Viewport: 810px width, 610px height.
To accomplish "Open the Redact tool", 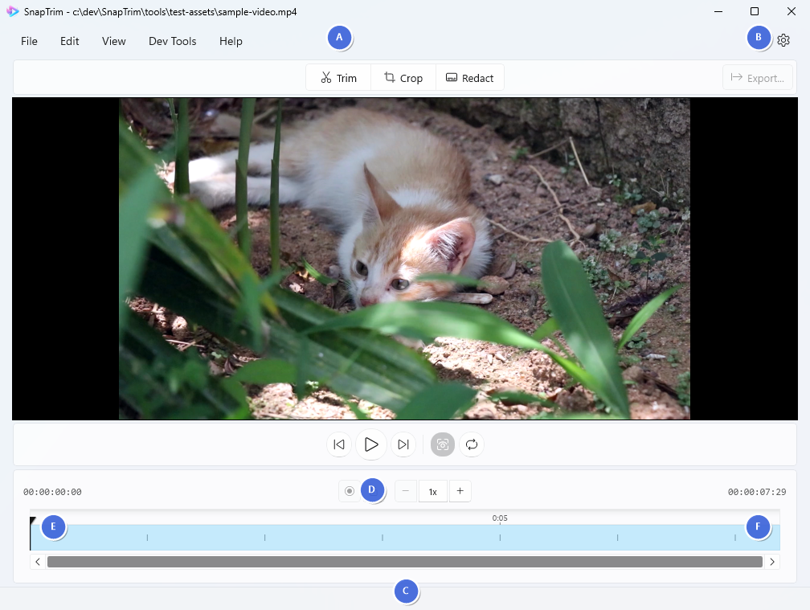I will (x=469, y=77).
